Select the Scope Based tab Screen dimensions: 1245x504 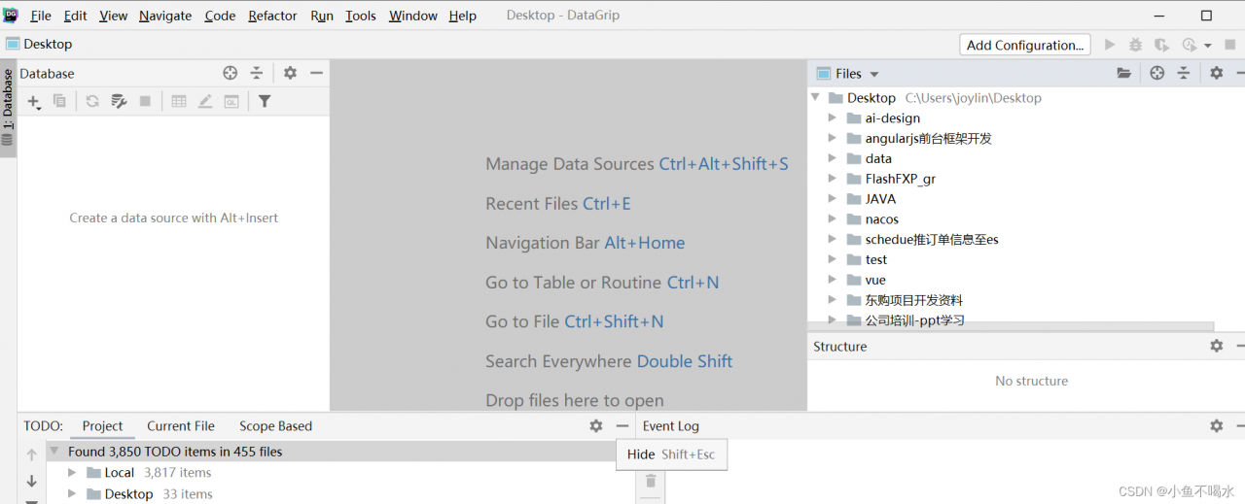(275, 425)
